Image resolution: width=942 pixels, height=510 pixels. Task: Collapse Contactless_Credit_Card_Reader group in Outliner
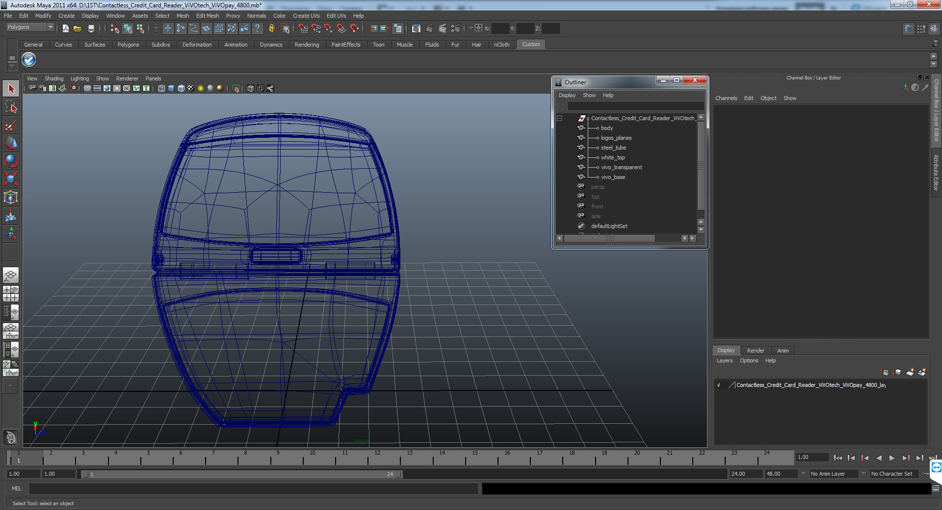pos(559,118)
